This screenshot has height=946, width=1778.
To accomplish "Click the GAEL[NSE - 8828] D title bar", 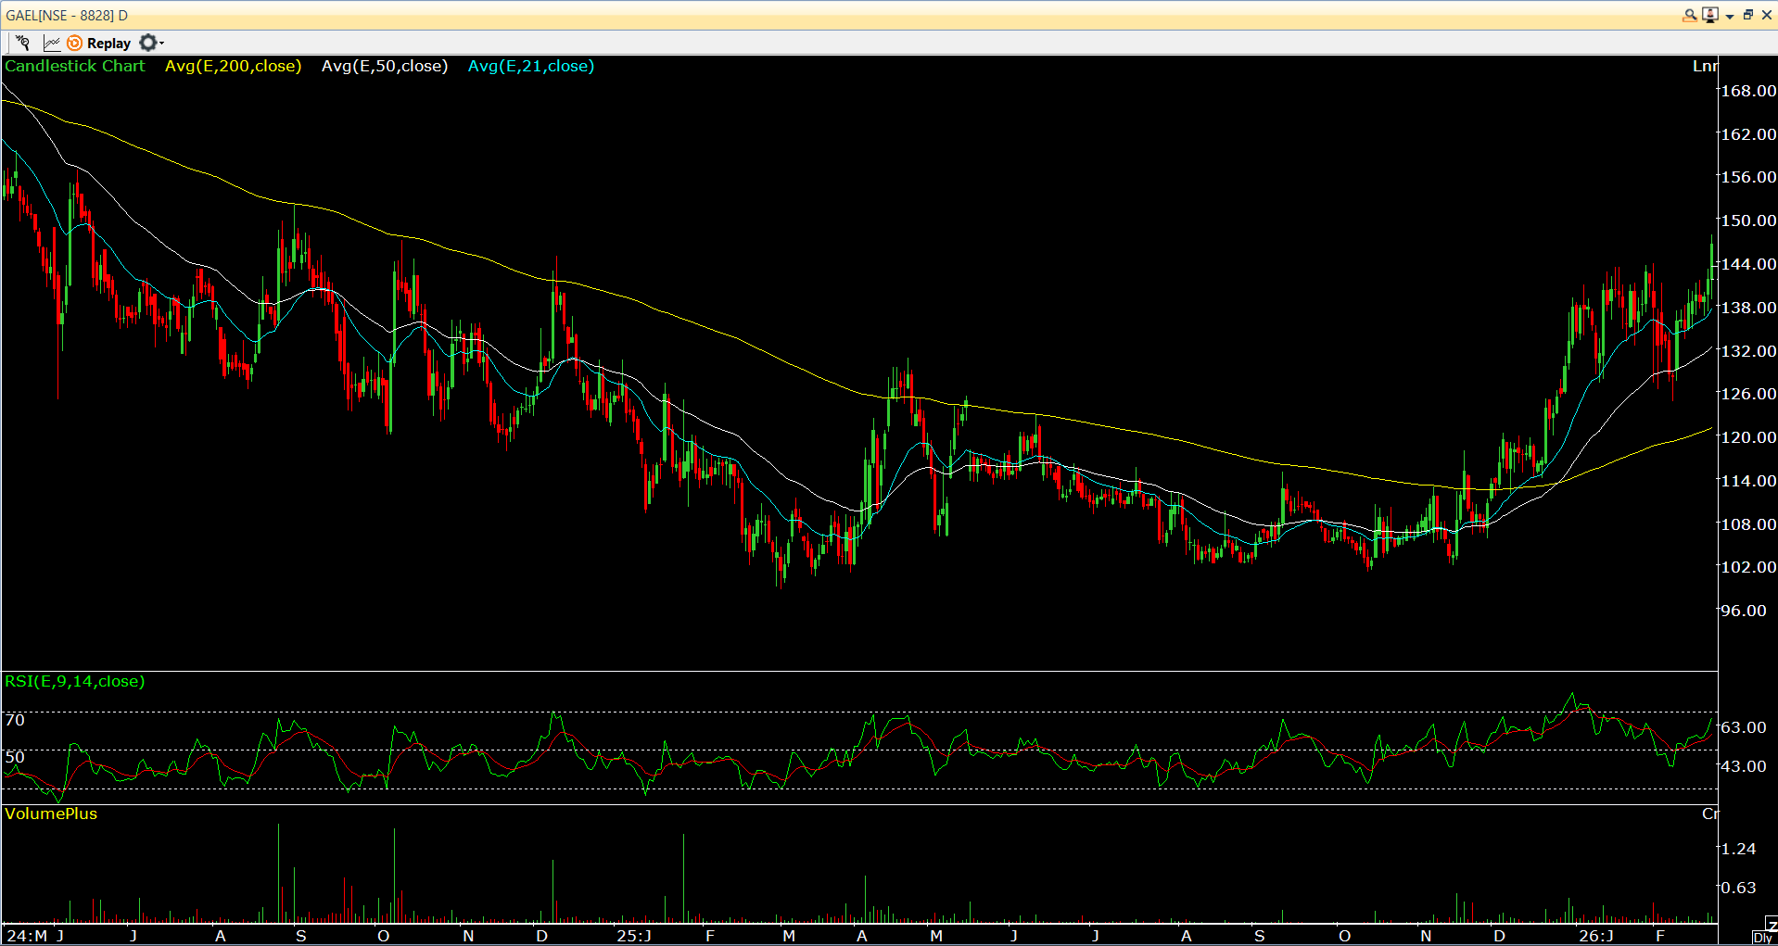I will pos(65,15).
